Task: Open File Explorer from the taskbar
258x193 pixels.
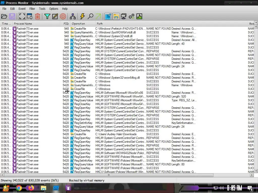Action: 44,188
